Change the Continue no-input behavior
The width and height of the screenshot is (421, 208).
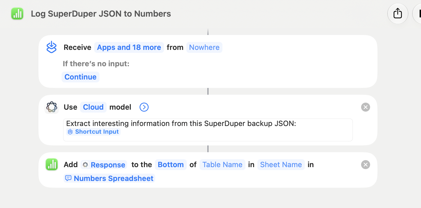pyautogui.click(x=81, y=77)
